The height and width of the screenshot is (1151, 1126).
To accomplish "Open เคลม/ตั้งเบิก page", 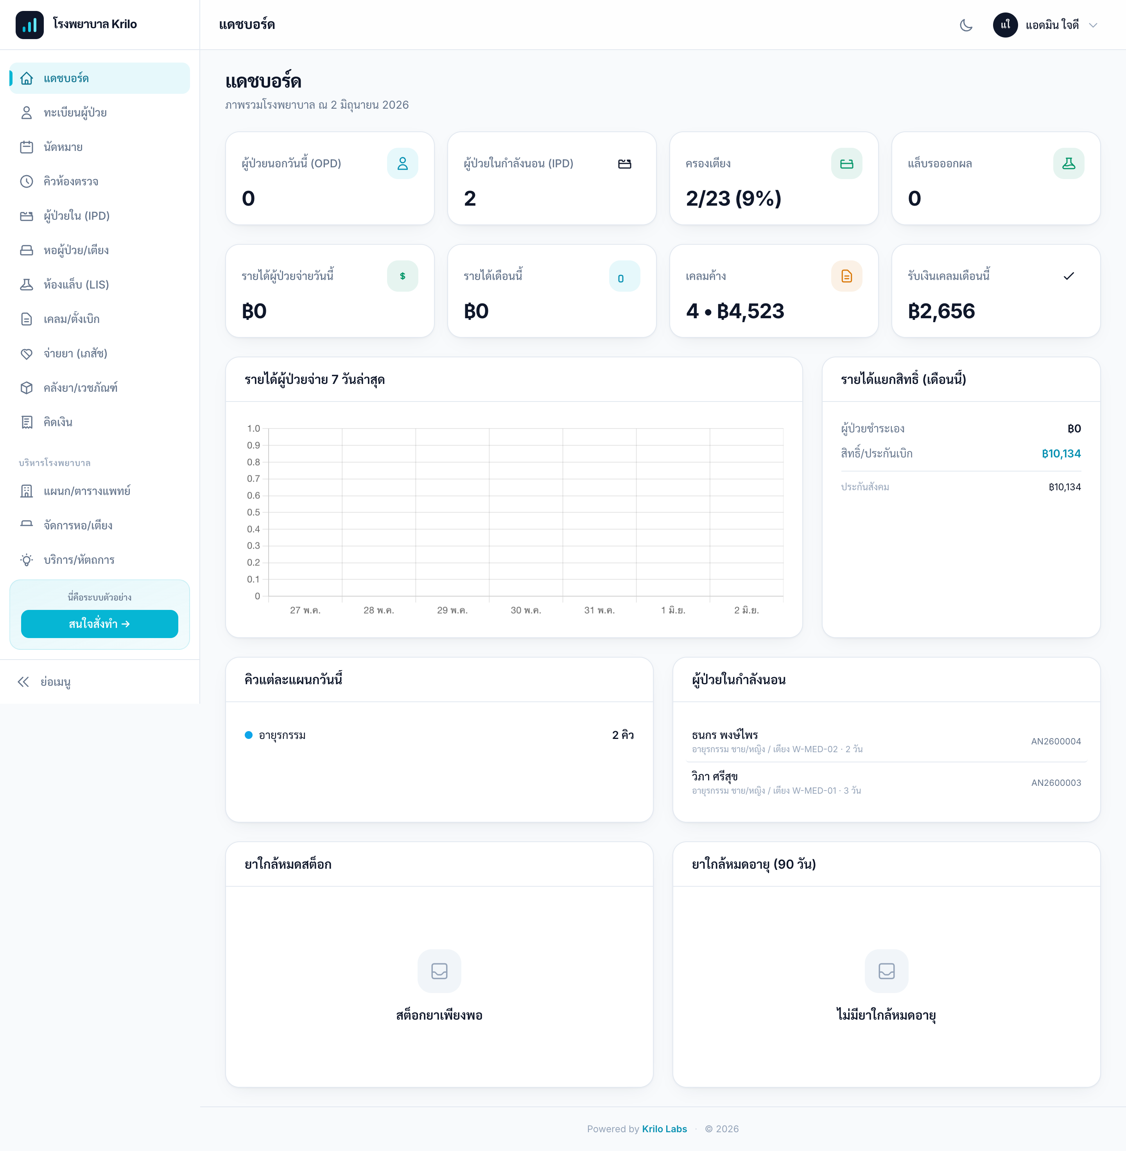I will 100,319.
